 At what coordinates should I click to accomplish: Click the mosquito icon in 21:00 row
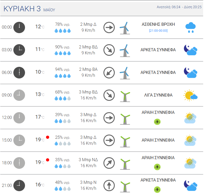point(157,189)
